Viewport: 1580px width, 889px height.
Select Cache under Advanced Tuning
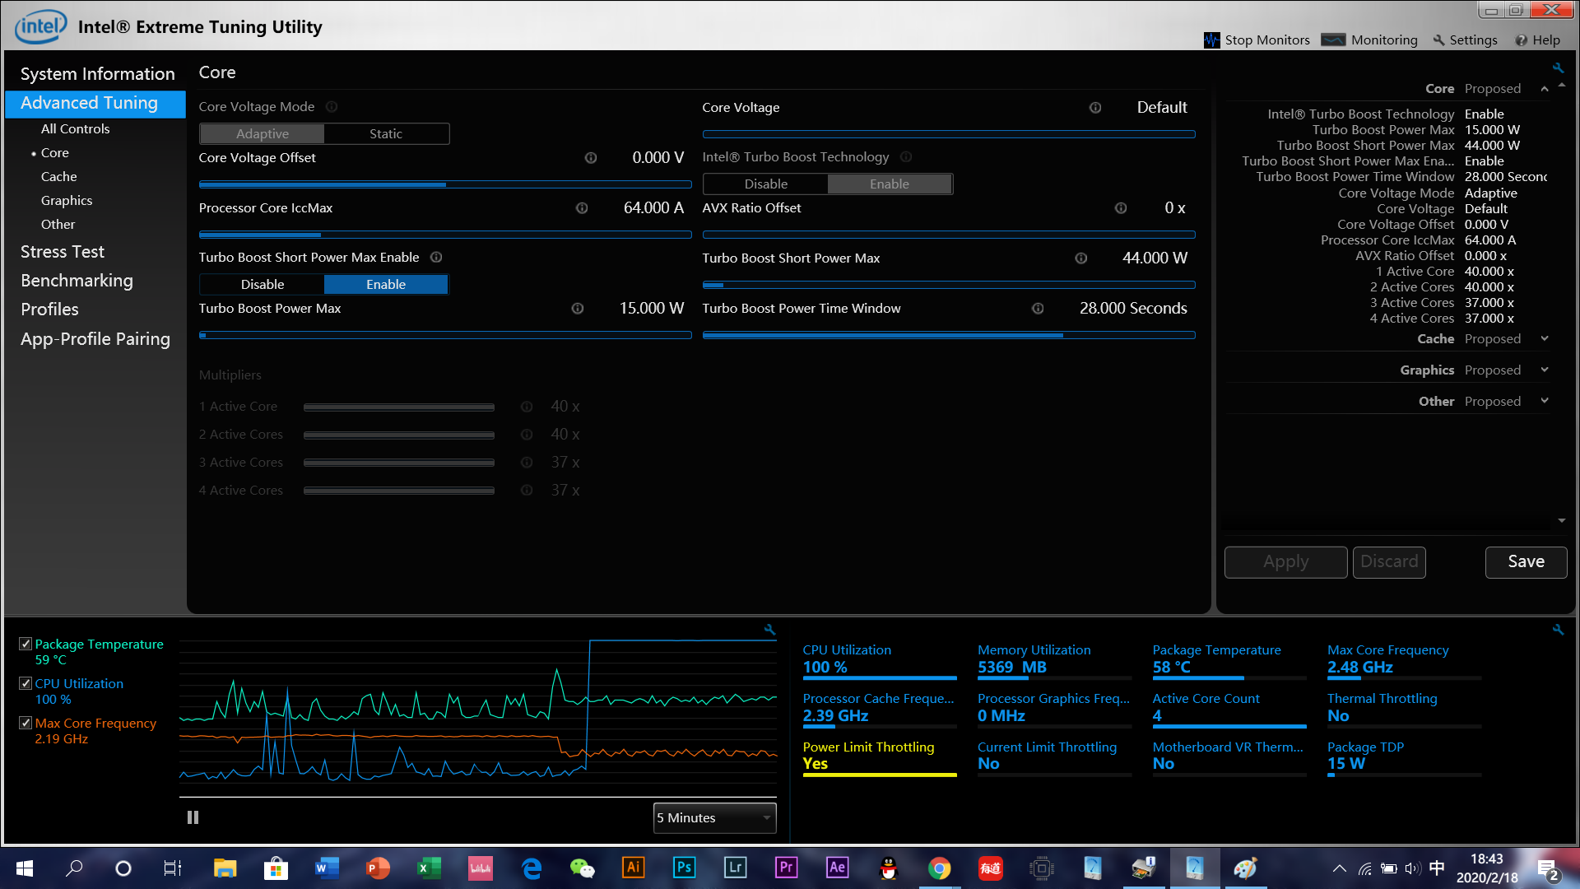coord(59,177)
